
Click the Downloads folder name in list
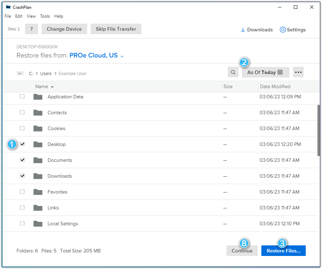60,176
